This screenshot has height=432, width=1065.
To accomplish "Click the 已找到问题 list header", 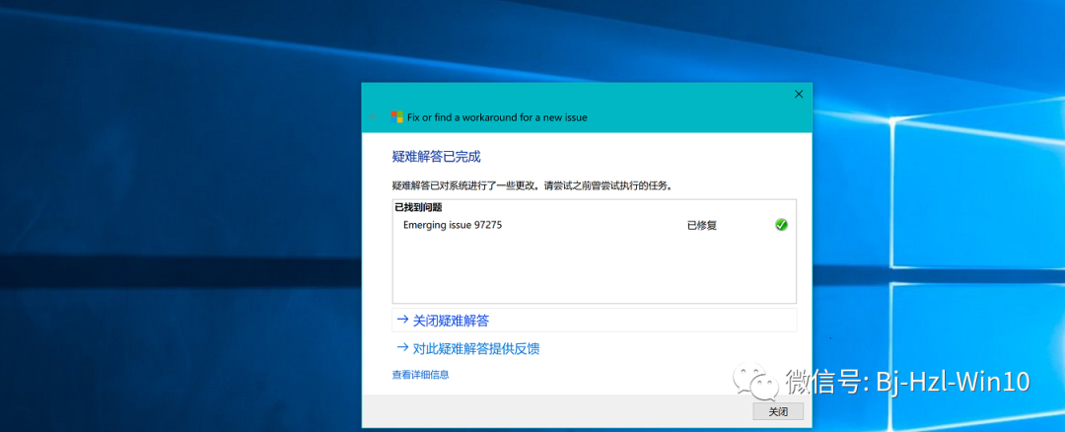I will (x=418, y=207).
